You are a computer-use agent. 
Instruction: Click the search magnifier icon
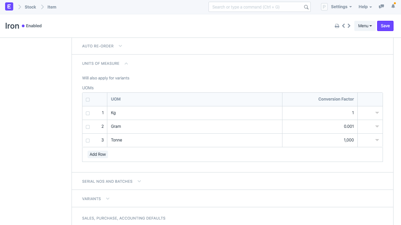click(306, 7)
